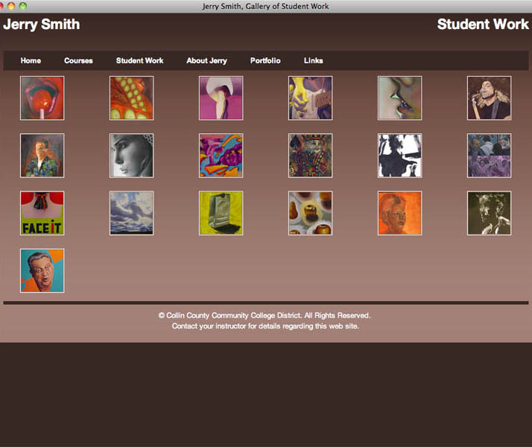Open the caricature man on blue and orange
Image resolution: width=532 pixels, height=447 pixels.
click(x=42, y=270)
